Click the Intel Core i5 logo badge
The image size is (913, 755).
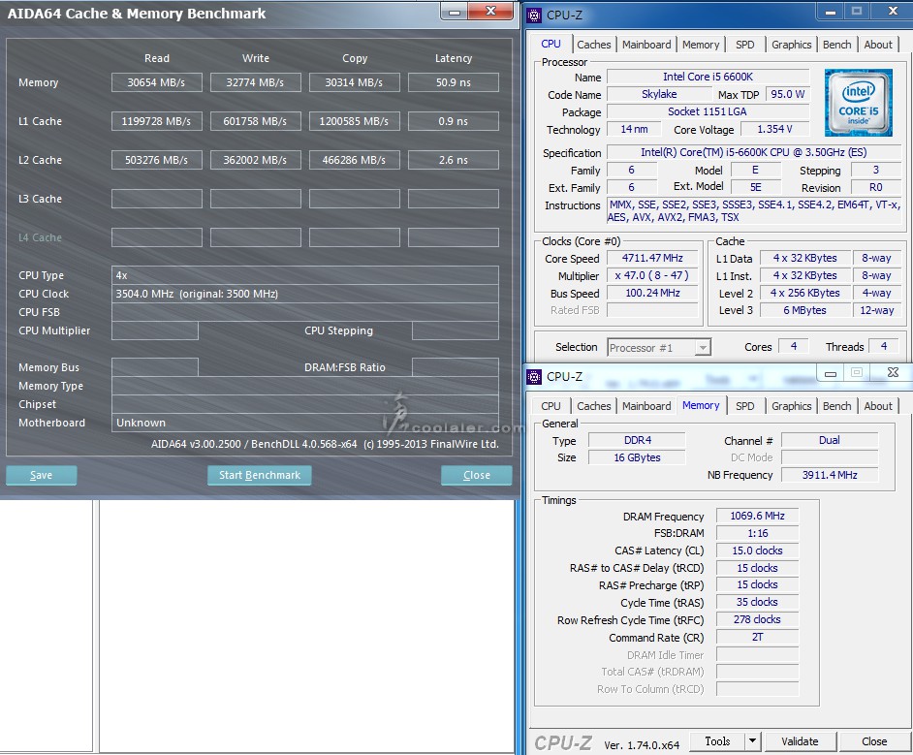point(859,103)
